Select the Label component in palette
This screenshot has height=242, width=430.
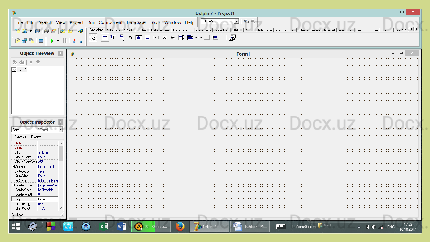tap(130, 38)
